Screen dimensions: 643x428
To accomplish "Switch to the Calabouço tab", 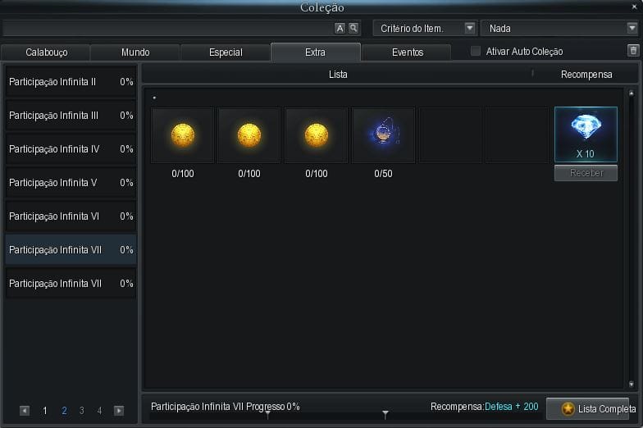I will point(47,52).
